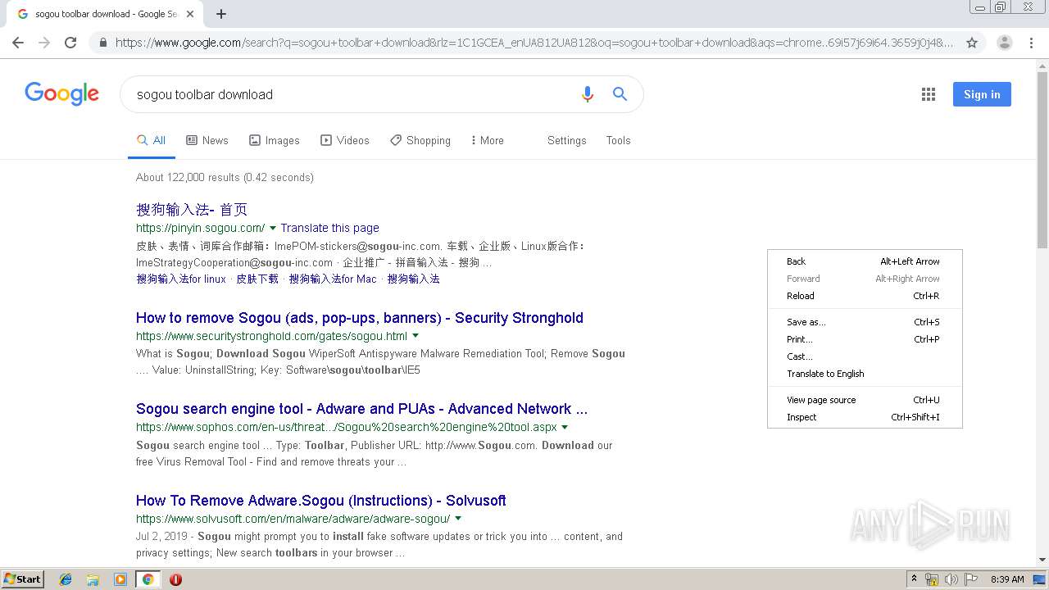Viewport: 1049px width, 590px height.
Task: Switch to Videos results tab
Action: (x=345, y=140)
